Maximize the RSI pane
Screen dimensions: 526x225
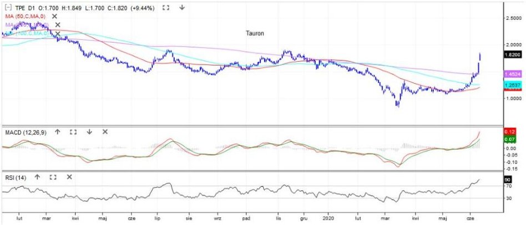[x=53, y=177]
